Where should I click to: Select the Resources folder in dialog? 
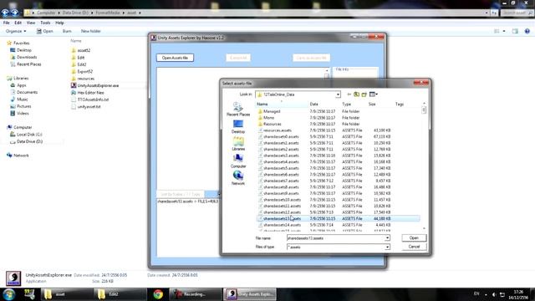tap(273, 124)
